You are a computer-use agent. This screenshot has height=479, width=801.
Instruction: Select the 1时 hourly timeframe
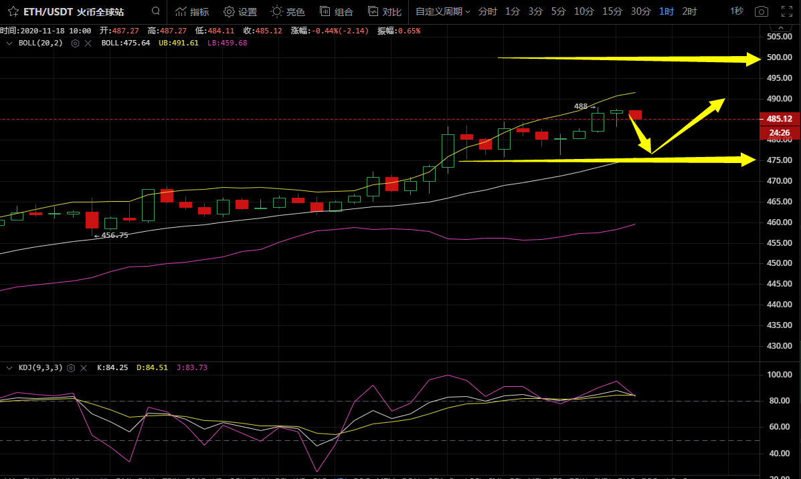pos(666,11)
